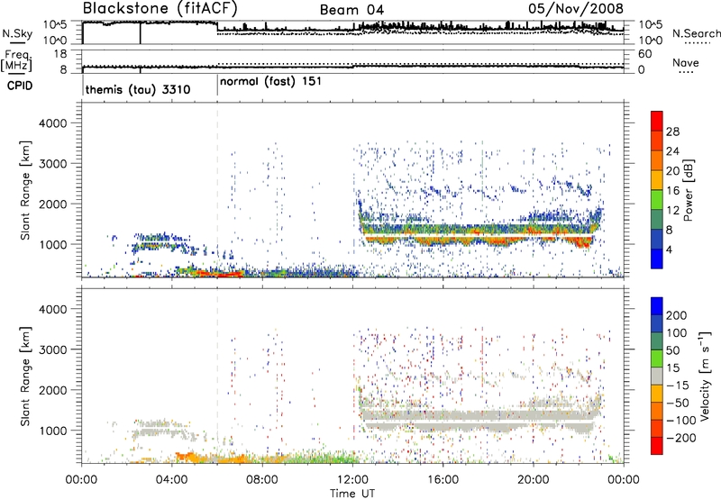The height and width of the screenshot is (499, 721).
Task: Click the "Freq. [MHz]" axis label
Action: pyautogui.click(x=17, y=60)
